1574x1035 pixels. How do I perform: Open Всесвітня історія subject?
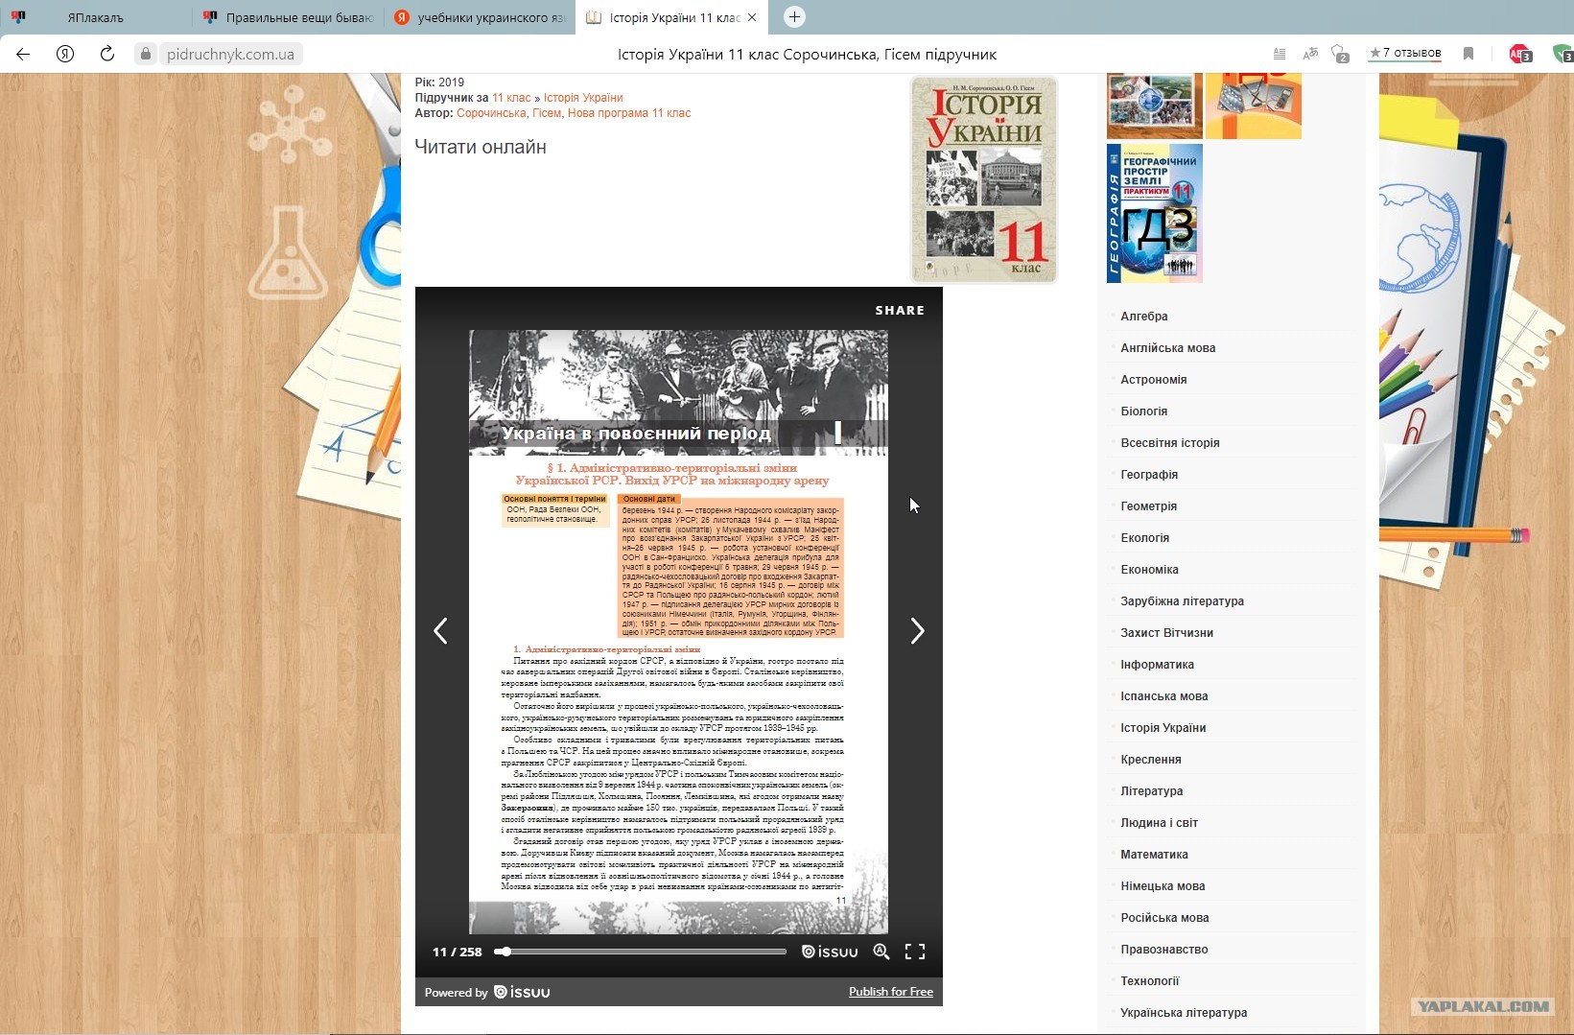1169,443
